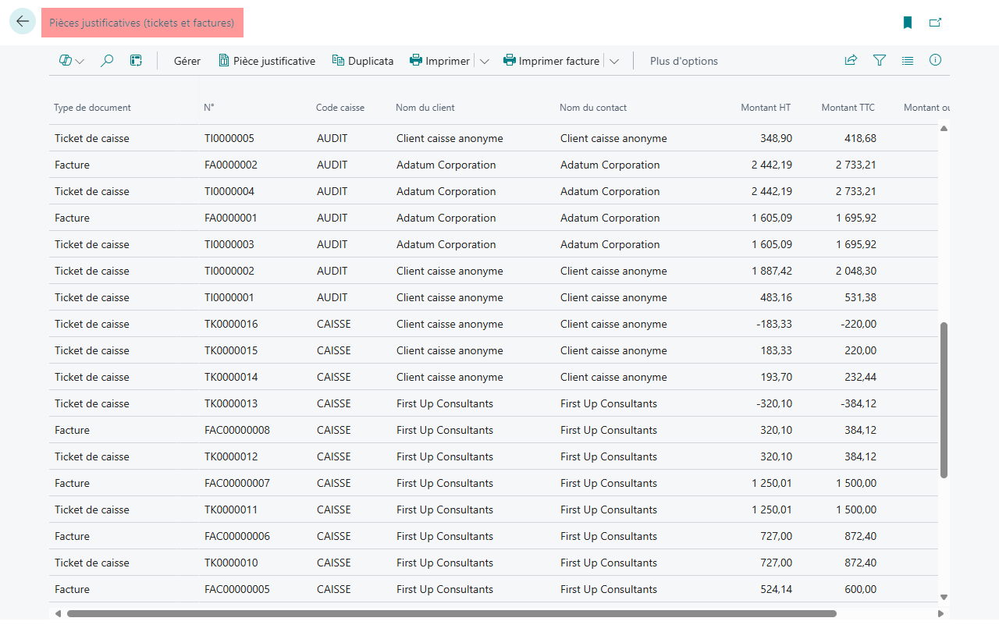Open the Gérer menu

point(187,61)
